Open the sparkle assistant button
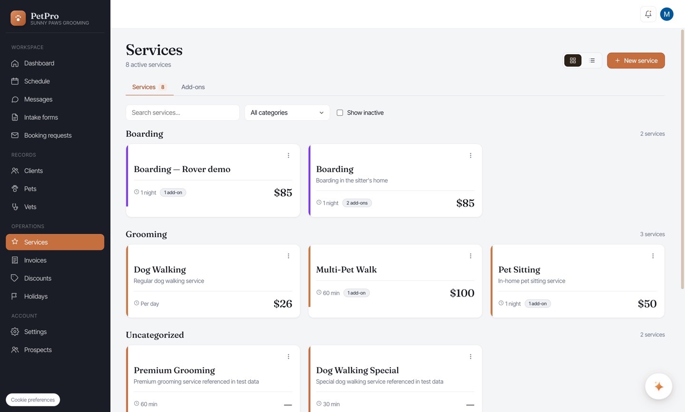 (658, 386)
